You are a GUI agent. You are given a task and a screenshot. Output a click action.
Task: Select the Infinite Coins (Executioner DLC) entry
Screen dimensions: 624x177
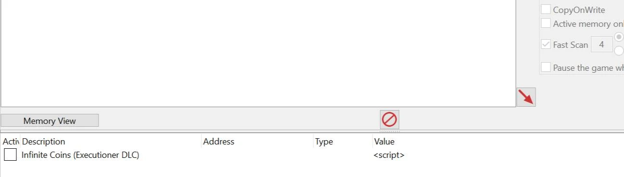click(x=80, y=155)
